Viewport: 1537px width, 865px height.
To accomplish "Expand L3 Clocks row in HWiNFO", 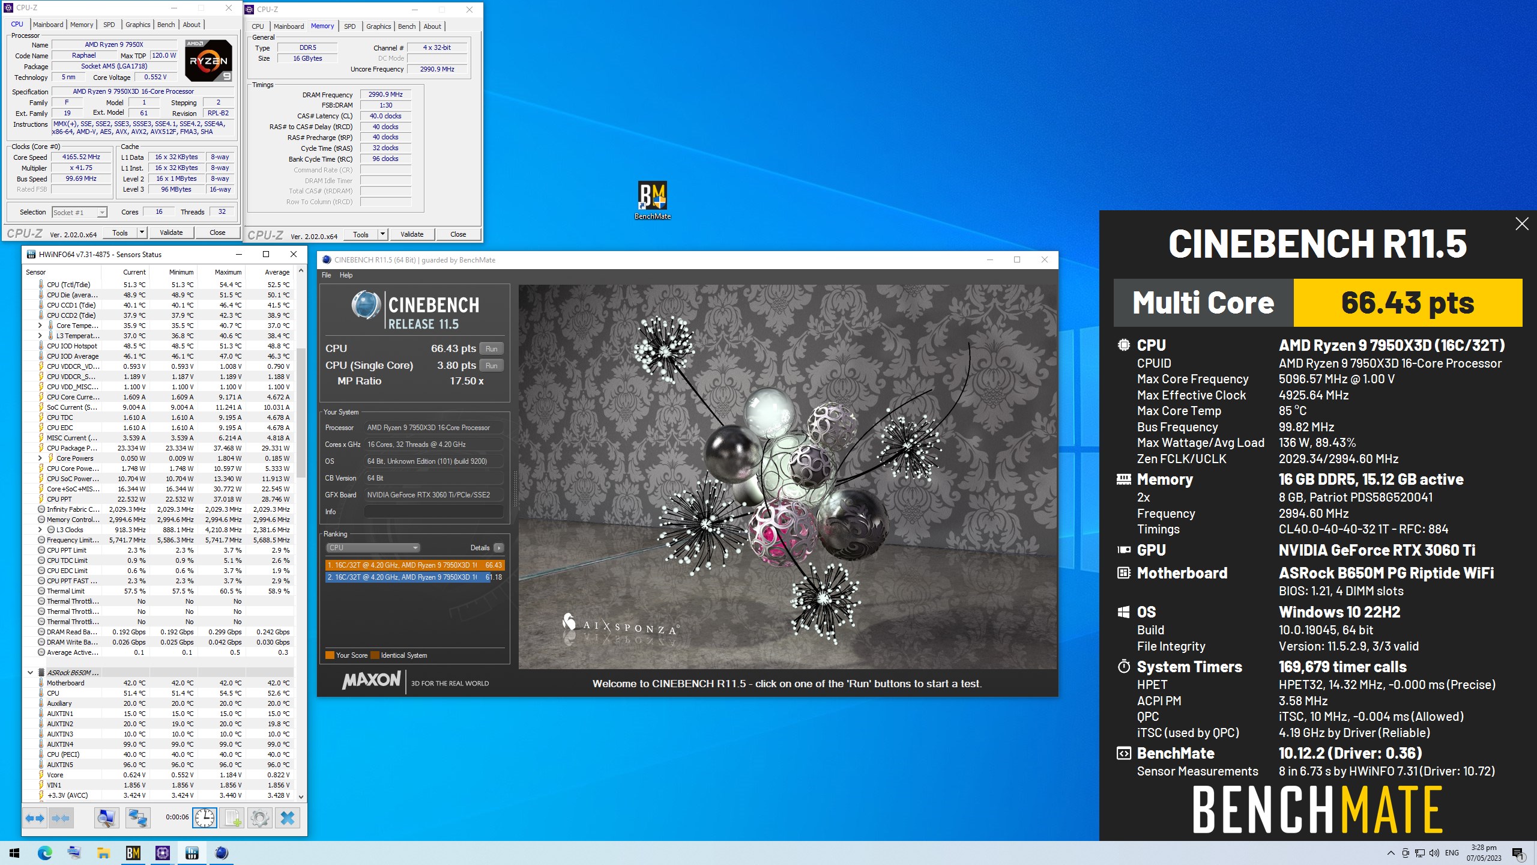I will [x=40, y=530].
